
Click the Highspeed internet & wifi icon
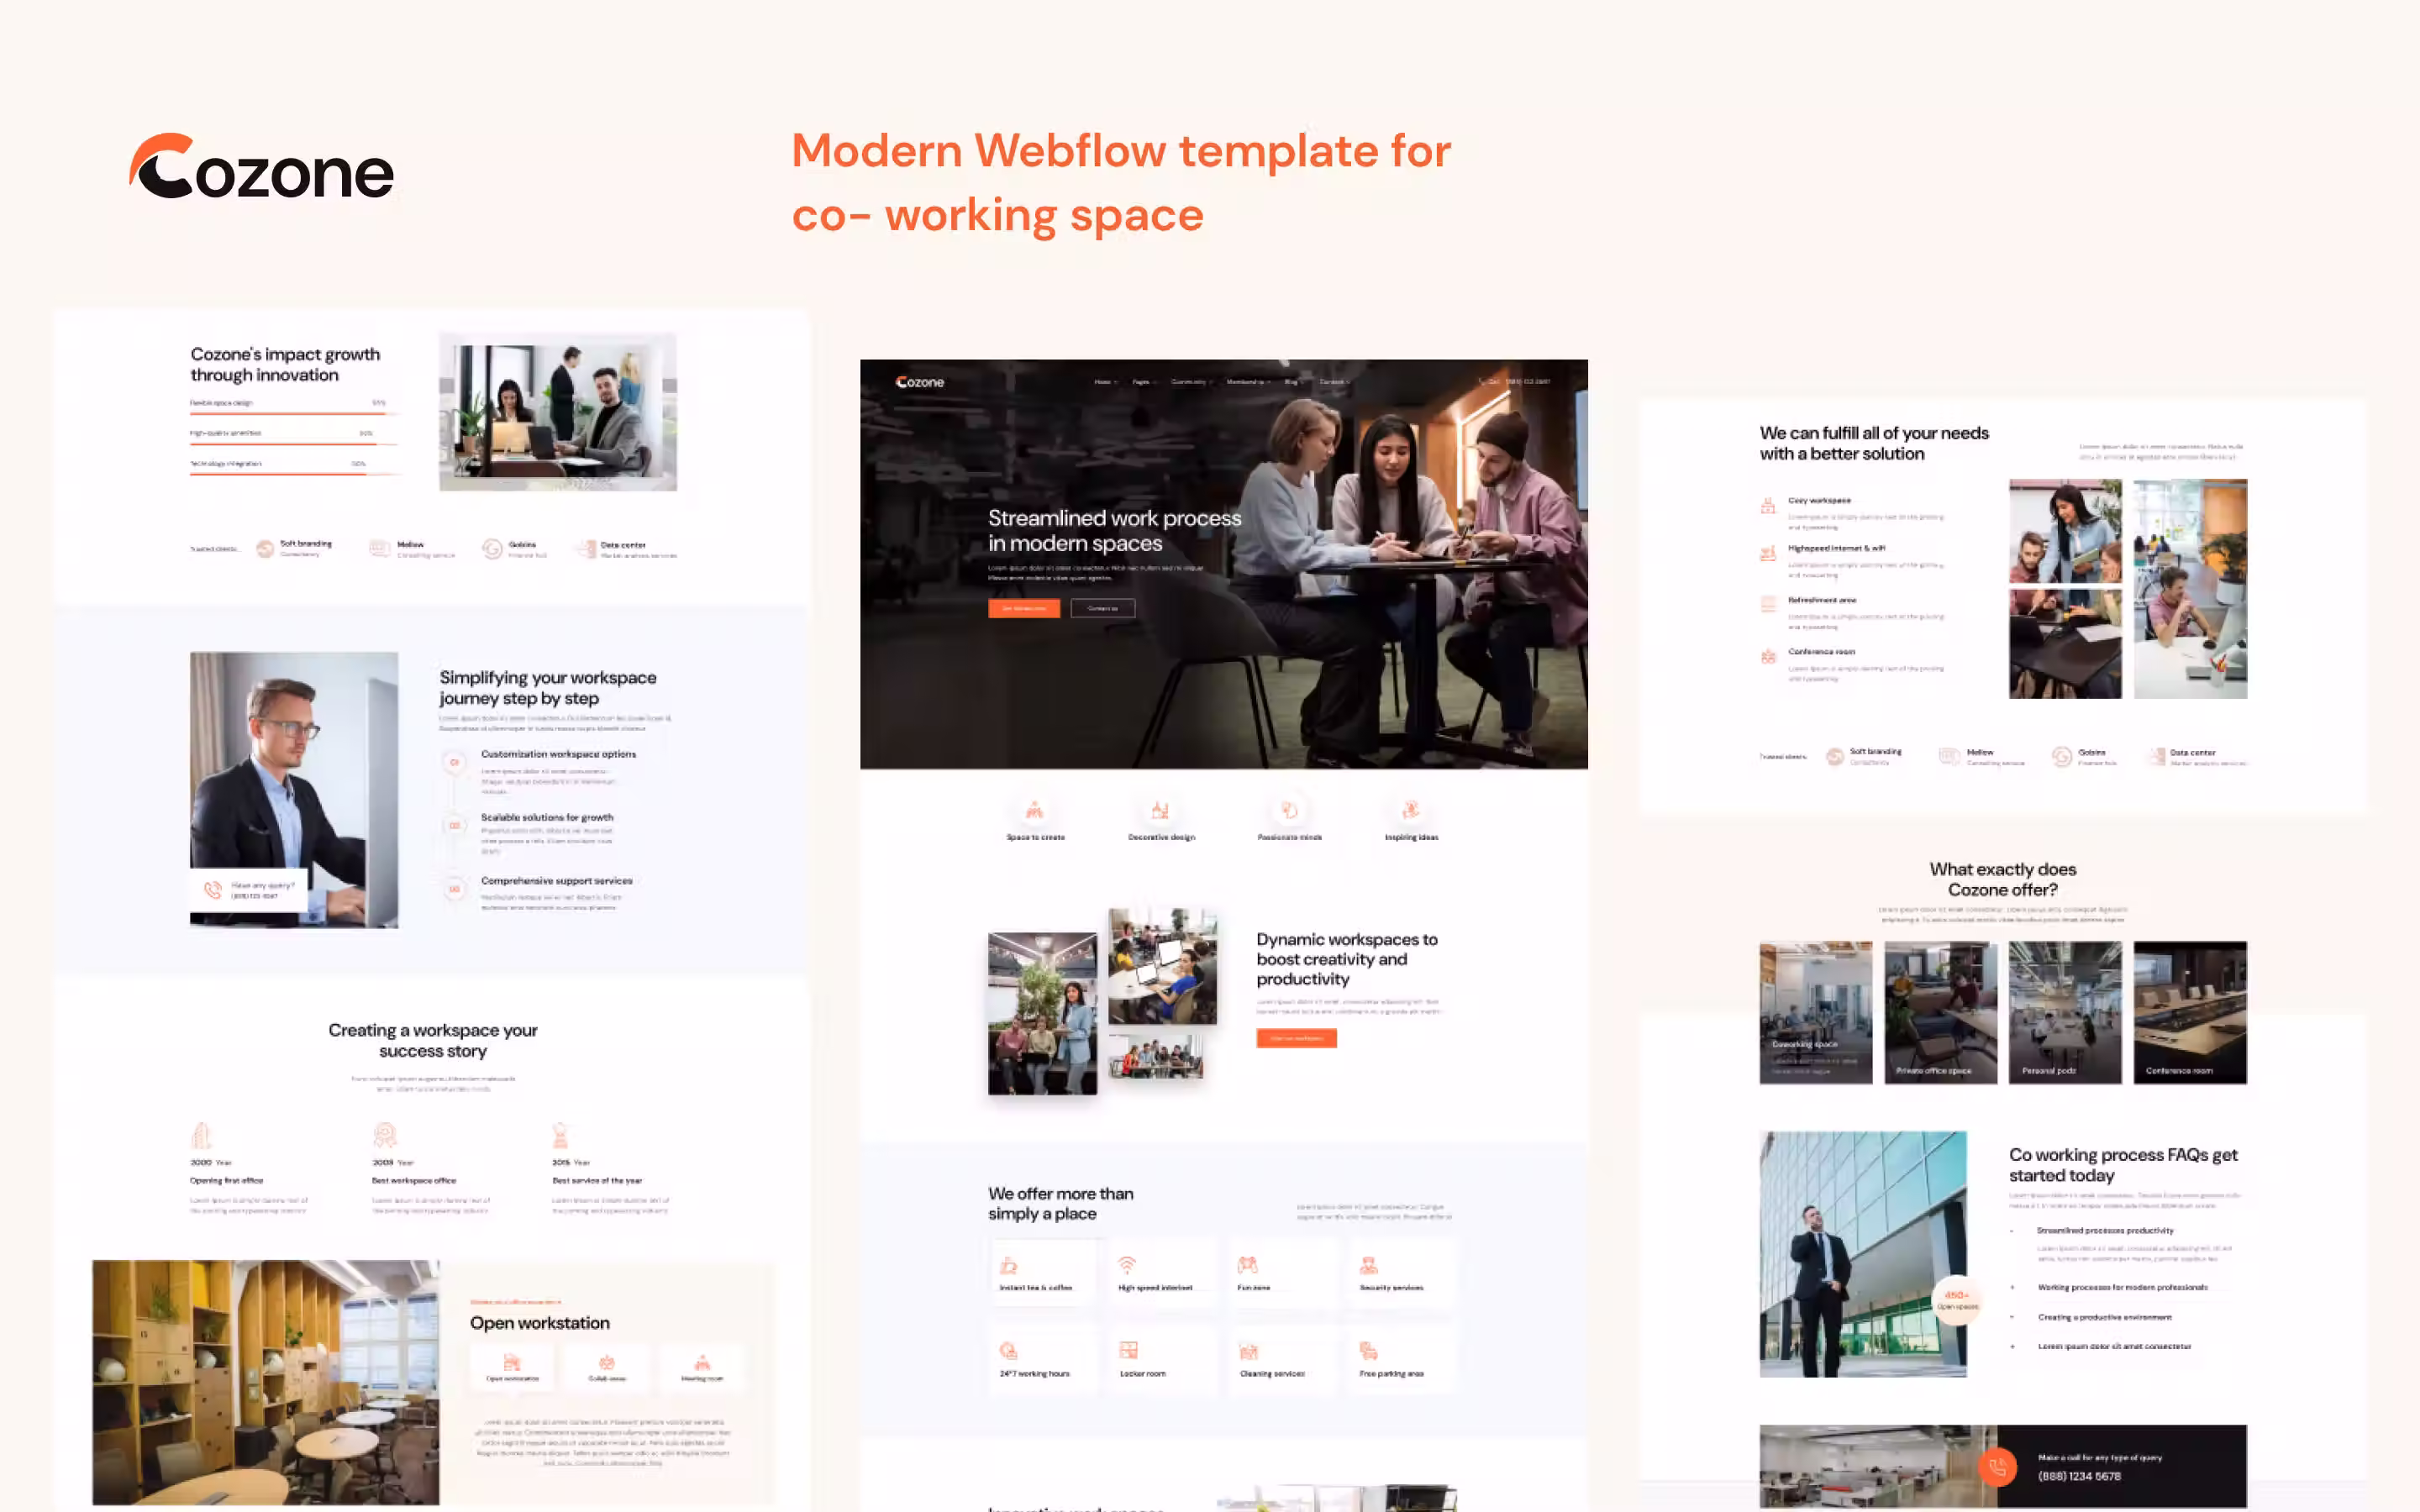[x=1768, y=553]
